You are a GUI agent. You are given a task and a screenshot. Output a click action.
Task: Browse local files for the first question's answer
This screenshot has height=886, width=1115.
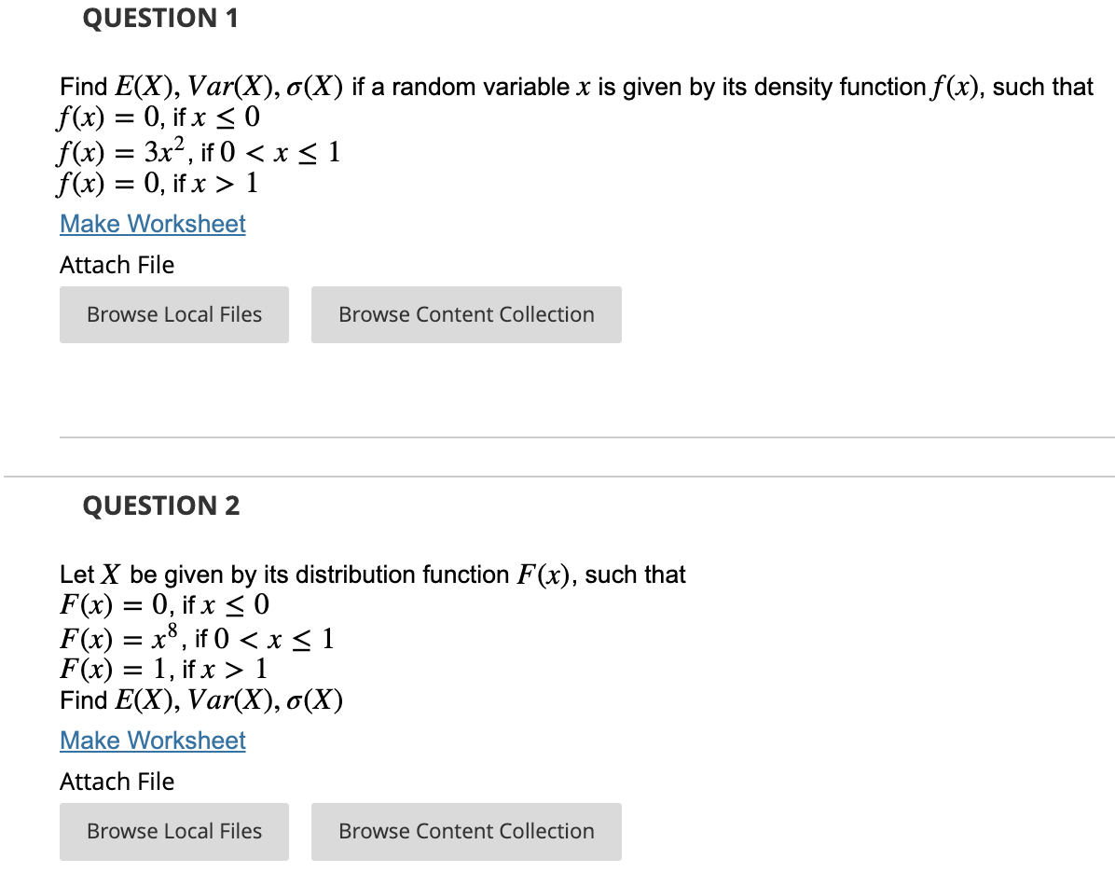(x=173, y=314)
